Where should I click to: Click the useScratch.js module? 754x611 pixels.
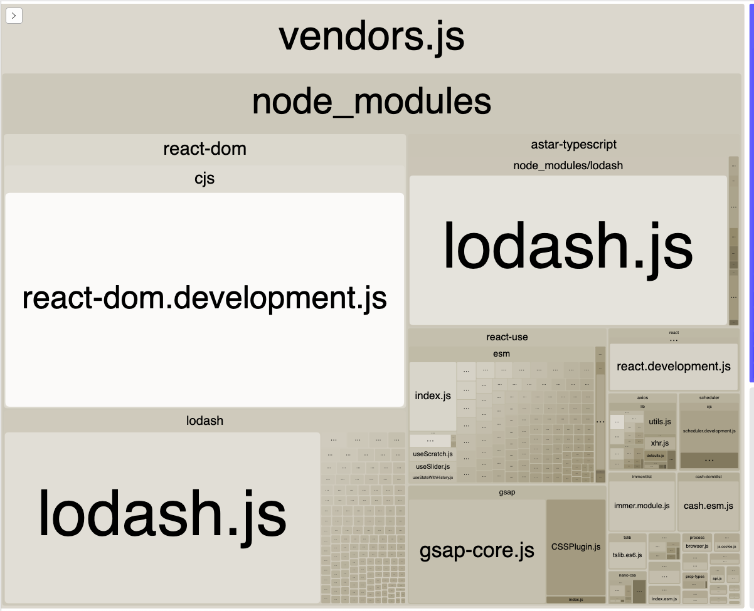[x=433, y=454]
